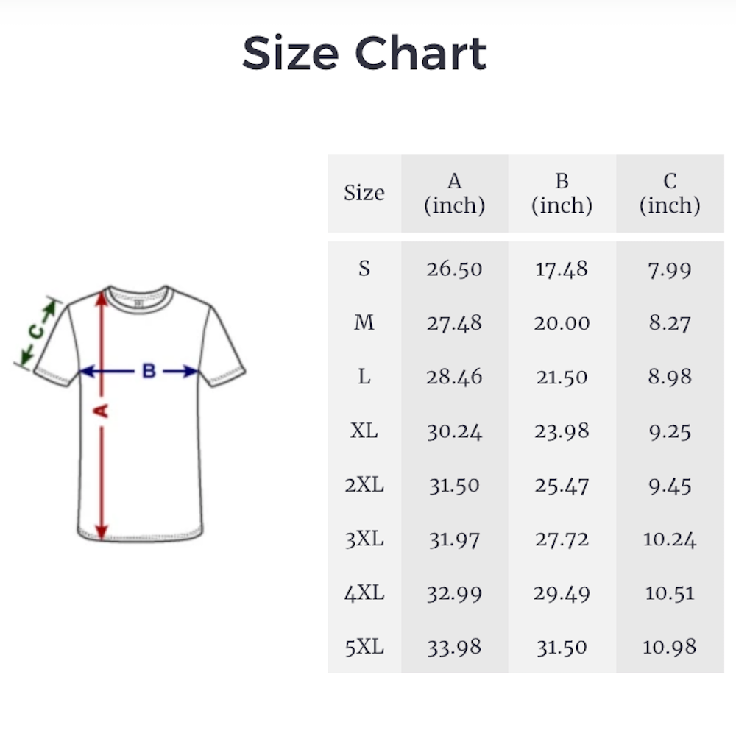Click the S size row label
Viewport: 736px width, 736px height.
tap(364, 269)
